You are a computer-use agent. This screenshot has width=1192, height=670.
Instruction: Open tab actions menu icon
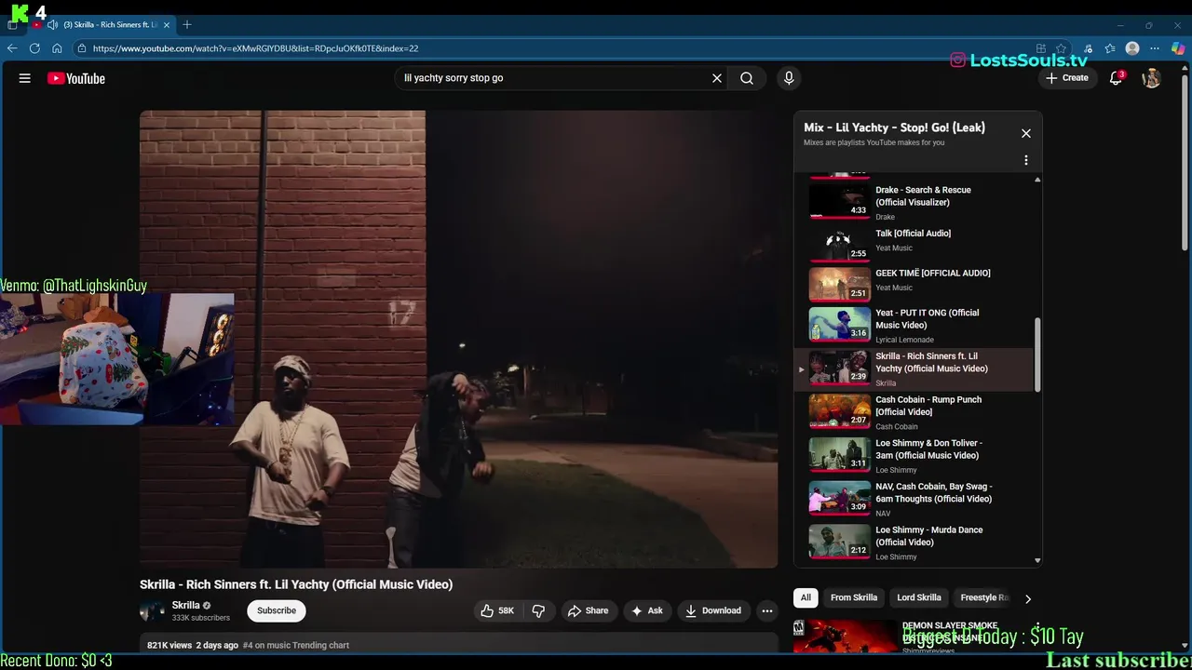pos(12,24)
